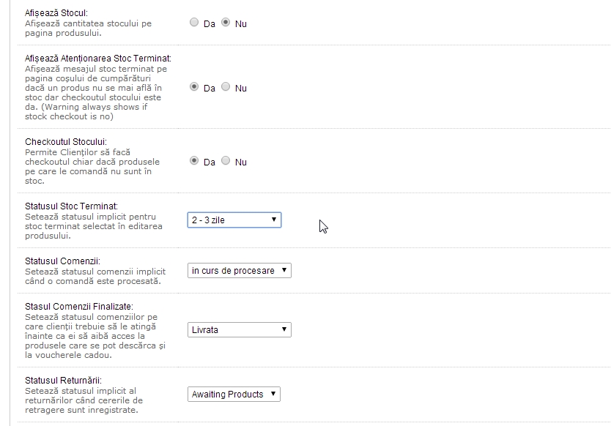Click the Checkoutul Stocului heading label

pyautogui.click(x=66, y=141)
